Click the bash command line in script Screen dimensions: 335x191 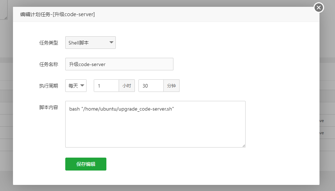122,109
